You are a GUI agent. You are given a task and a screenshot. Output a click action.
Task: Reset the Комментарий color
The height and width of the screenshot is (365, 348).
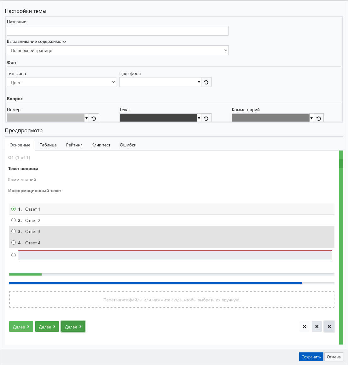click(x=319, y=118)
